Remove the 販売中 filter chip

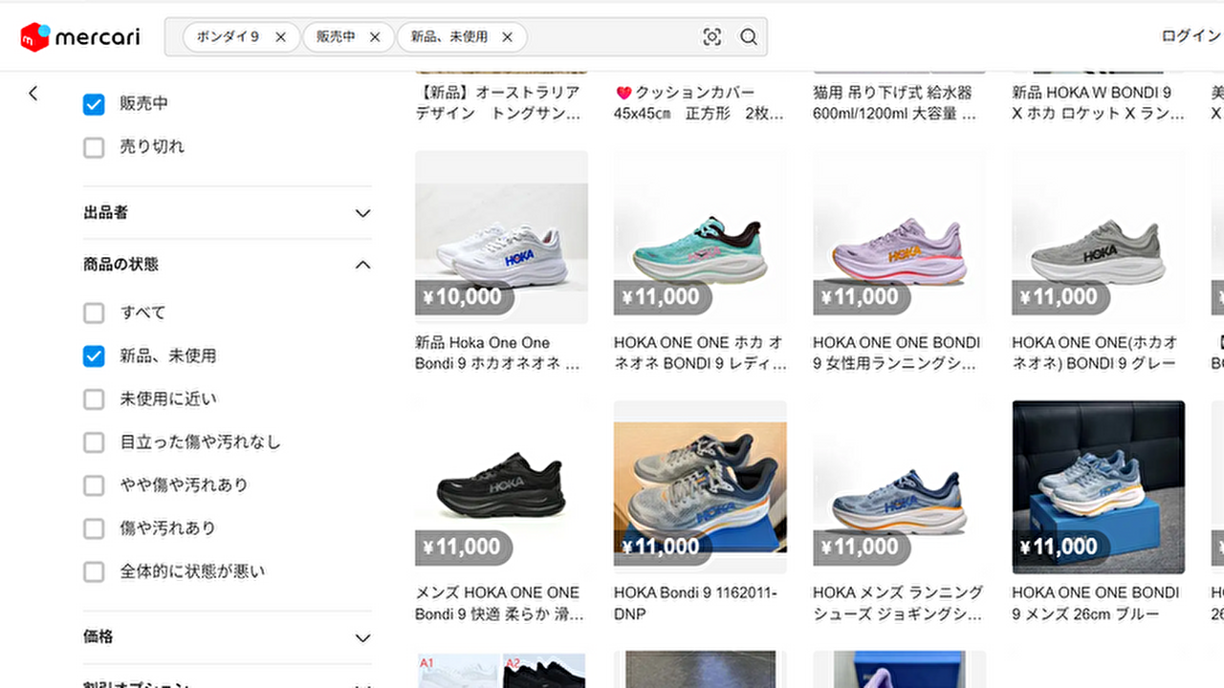[375, 37]
